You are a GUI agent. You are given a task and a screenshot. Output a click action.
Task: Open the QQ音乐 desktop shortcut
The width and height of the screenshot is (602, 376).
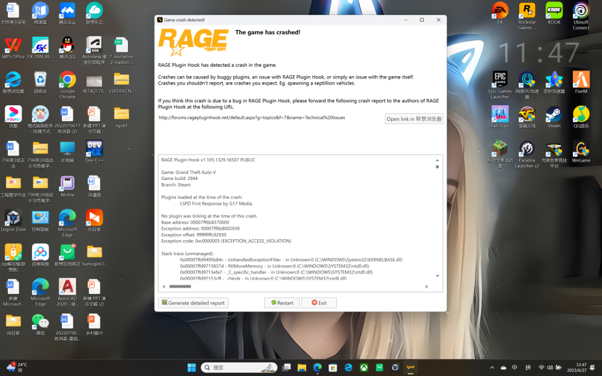coord(581,117)
